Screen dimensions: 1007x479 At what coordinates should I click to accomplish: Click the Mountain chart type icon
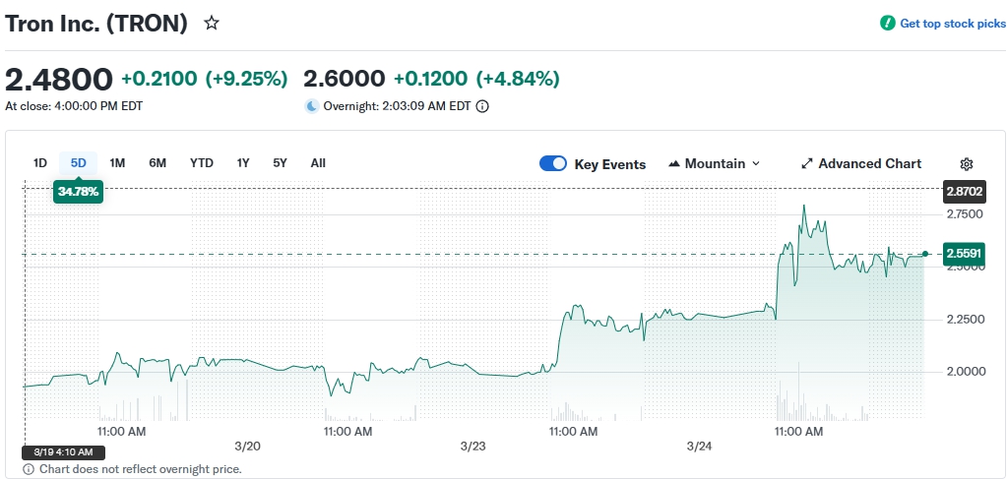pyautogui.click(x=675, y=164)
